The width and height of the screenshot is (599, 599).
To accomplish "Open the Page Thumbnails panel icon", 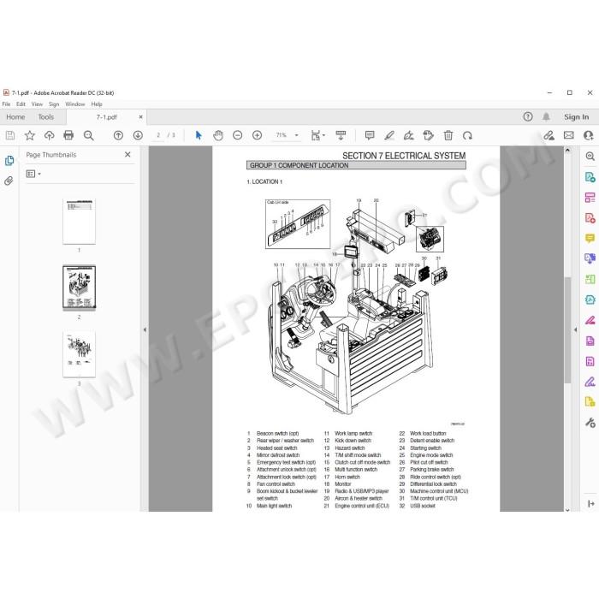I will coord(9,161).
